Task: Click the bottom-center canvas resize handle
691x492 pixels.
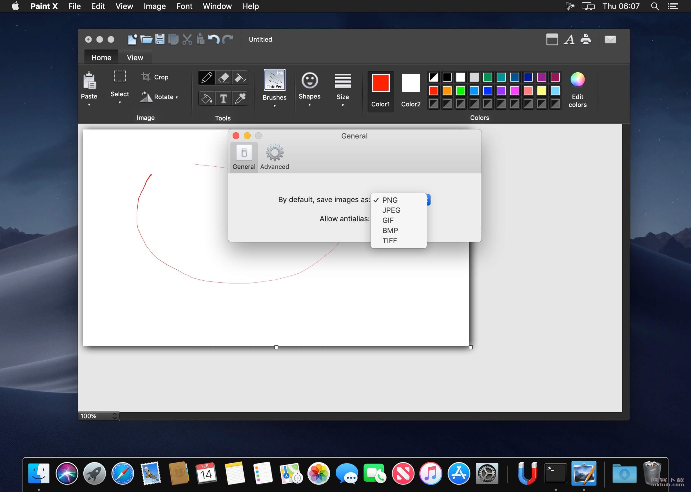Action: (x=276, y=347)
